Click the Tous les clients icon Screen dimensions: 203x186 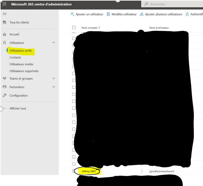tap(4, 22)
